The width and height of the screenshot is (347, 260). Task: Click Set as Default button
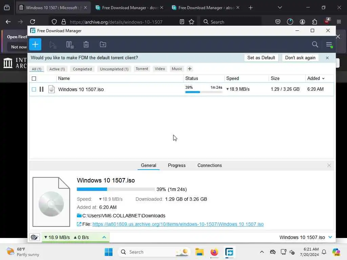(261, 58)
